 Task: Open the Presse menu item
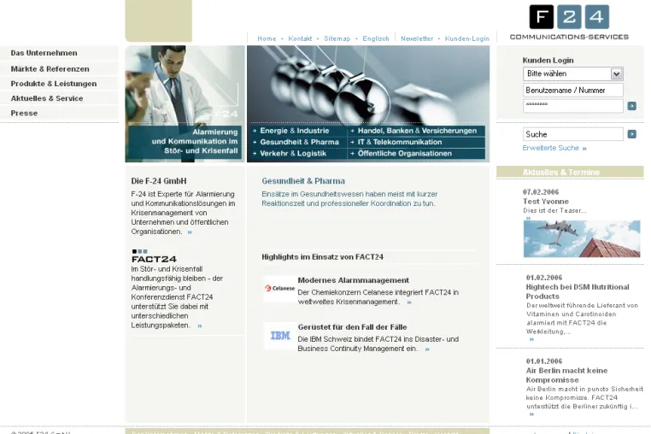pos(24,113)
